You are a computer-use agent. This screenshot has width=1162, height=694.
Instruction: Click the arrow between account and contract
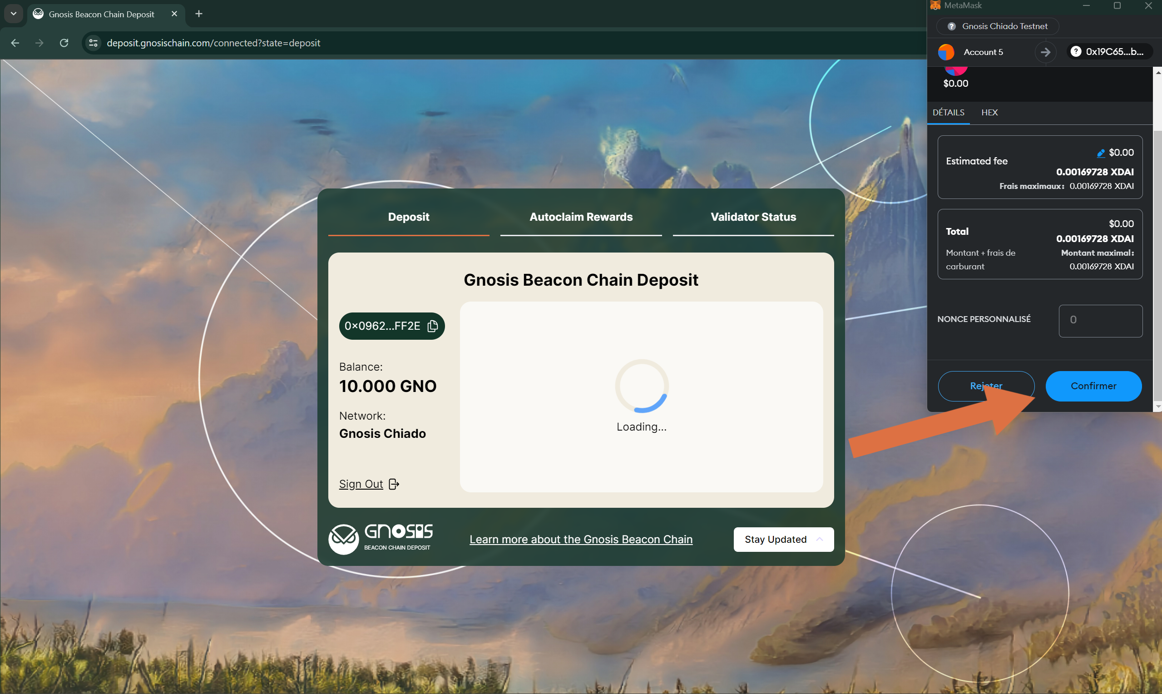click(1045, 52)
